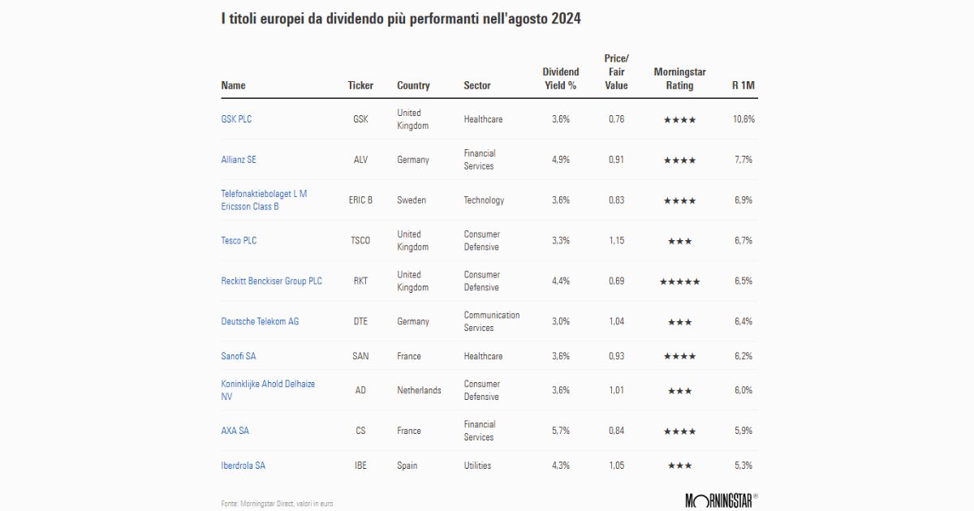Click Reckitt Benckiser five-star rating
The image size is (974, 511).
[x=679, y=282]
